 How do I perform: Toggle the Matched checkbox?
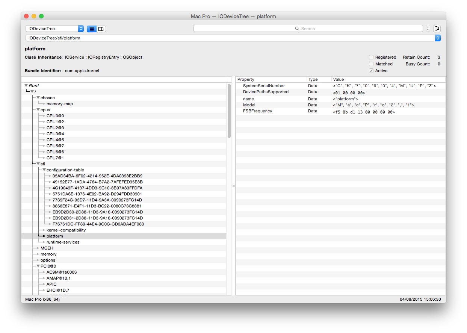point(371,64)
